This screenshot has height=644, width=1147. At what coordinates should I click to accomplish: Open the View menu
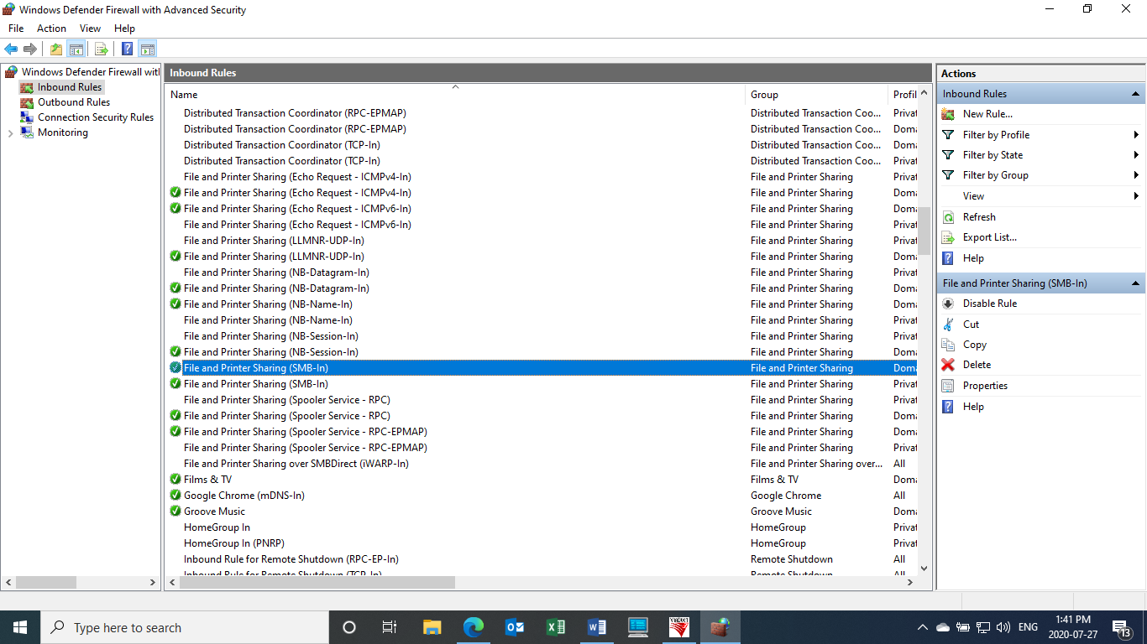(x=90, y=28)
